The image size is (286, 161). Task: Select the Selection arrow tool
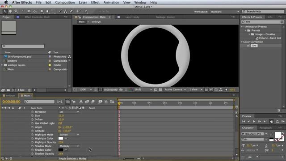5,11
